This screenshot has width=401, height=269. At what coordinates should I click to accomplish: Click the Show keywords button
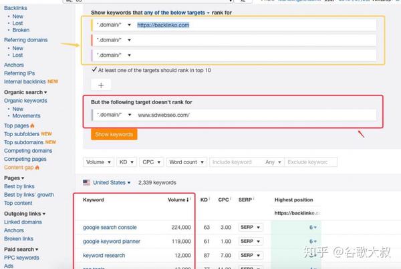tap(114, 134)
